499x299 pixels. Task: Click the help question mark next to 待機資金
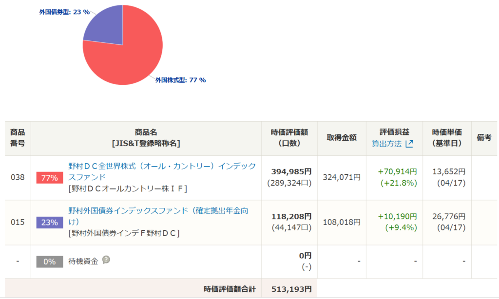click(x=106, y=260)
